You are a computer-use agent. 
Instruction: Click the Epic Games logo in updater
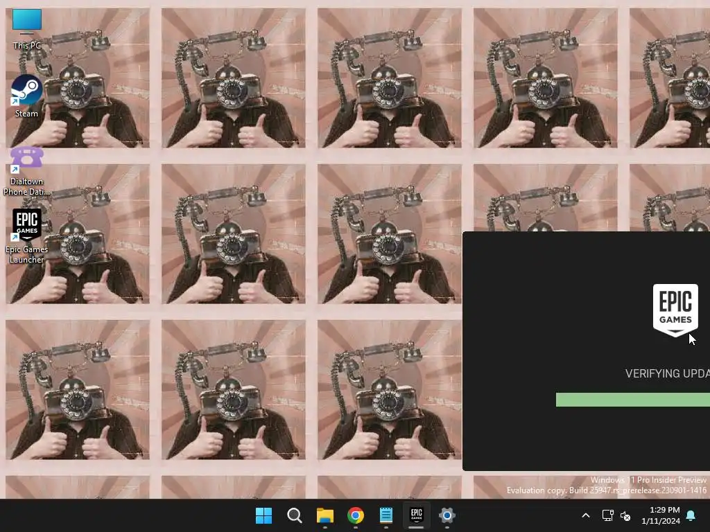point(675,310)
